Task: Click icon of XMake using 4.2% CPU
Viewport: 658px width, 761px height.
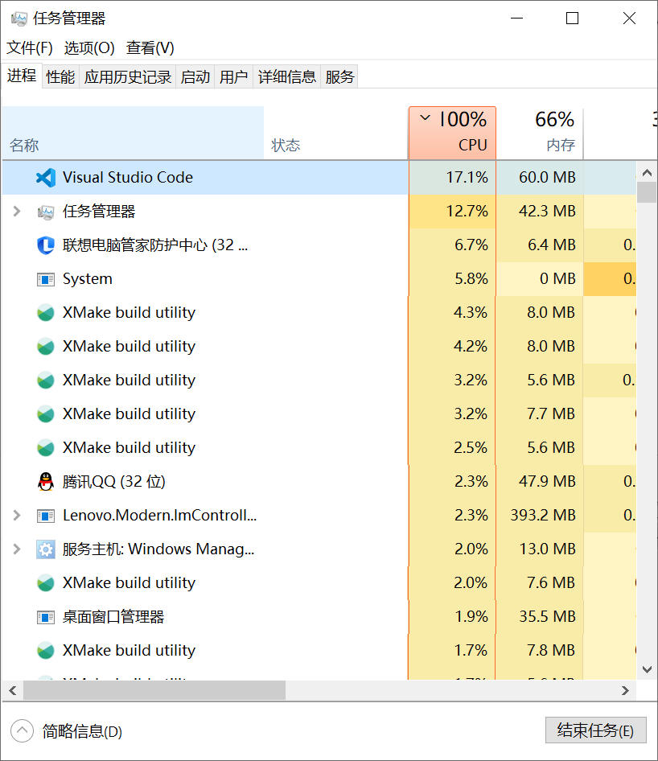Action: tap(46, 347)
